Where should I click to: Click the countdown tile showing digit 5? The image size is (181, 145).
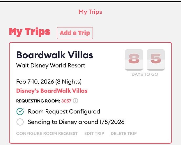pos(156,60)
